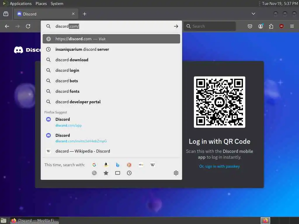Open the Extensions puzzle icon
This screenshot has height=224, width=299.
(x=271, y=26)
